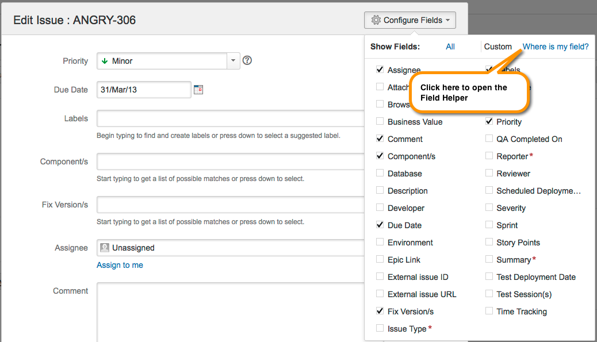Open the Due Date calendar picker icon
Viewport: 597px width, 342px height.
[198, 90]
